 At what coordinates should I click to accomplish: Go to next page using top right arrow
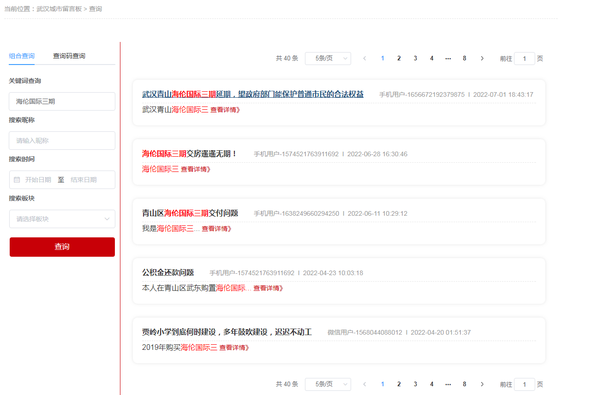click(482, 59)
